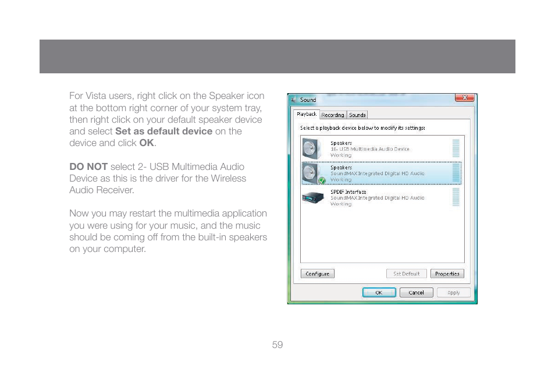Image resolution: width=555 pixels, height=387 pixels.
Task: Click the USB Multimedia Audio Device speaker icon
Action: [x=312, y=148]
